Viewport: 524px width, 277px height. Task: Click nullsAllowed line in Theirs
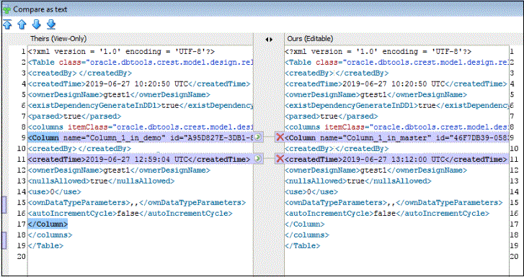101,181
